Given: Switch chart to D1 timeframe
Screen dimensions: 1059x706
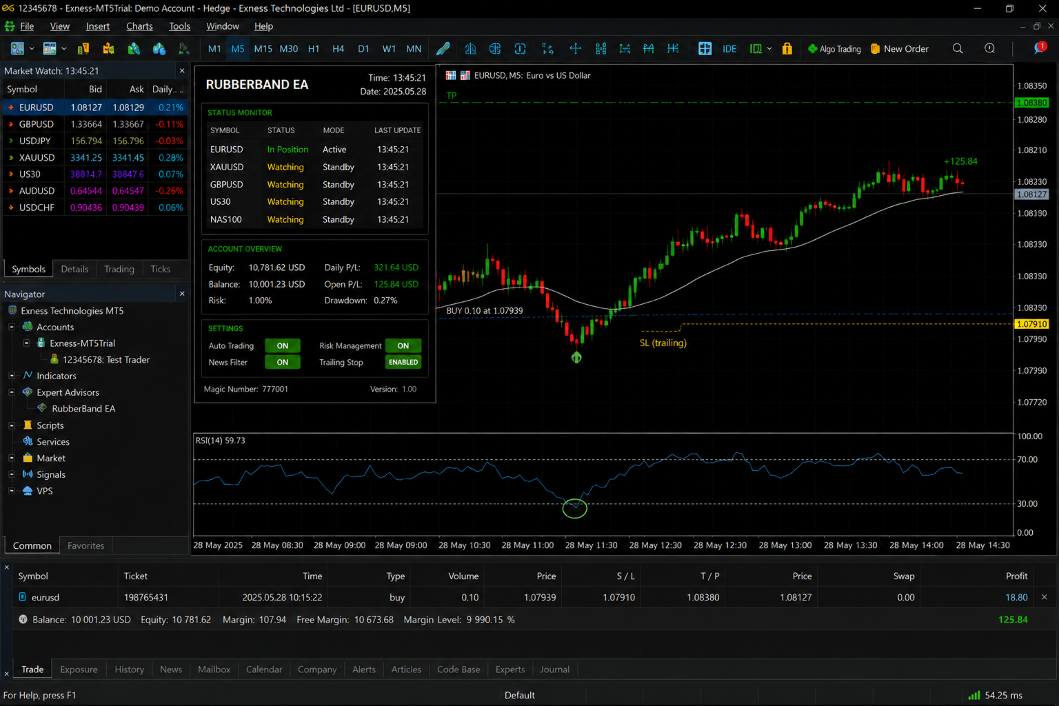Looking at the screenshot, I should tap(363, 49).
